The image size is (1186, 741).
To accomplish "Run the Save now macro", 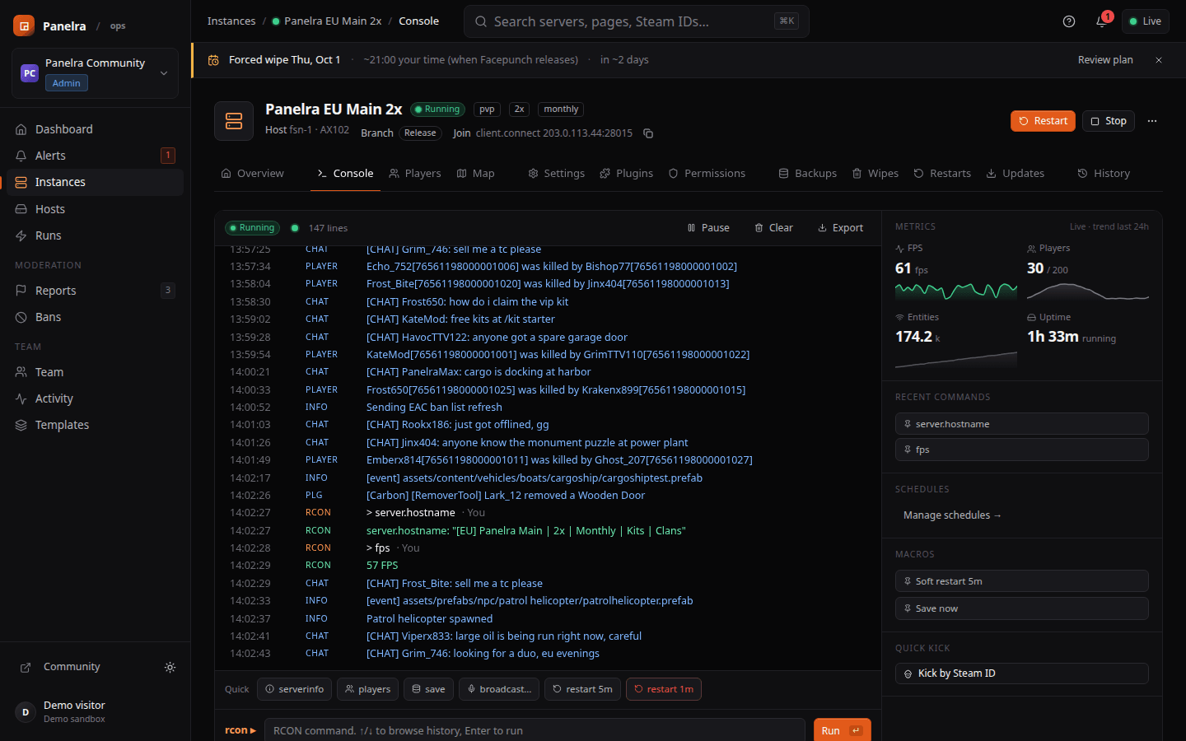I will click(1022, 608).
